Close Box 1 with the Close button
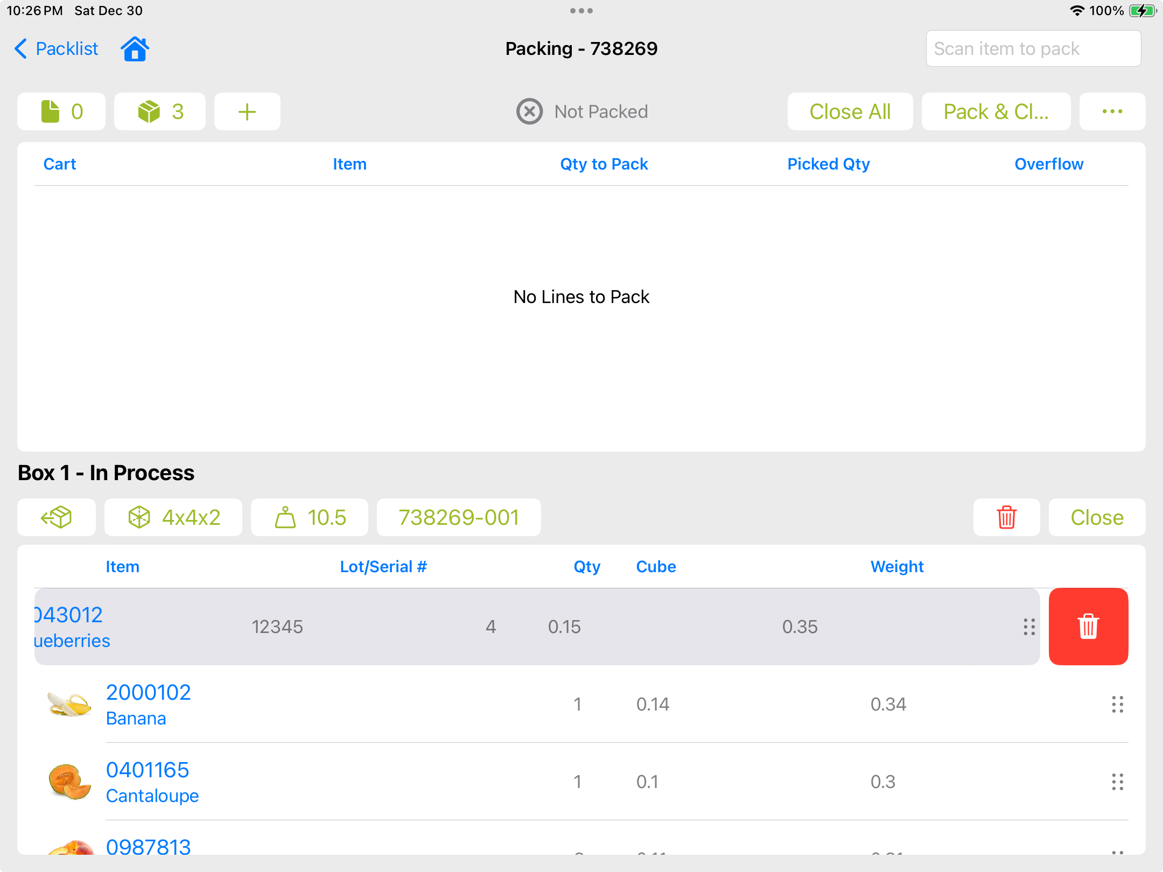Image resolution: width=1163 pixels, height=872 pixels. pos(1097,517)
